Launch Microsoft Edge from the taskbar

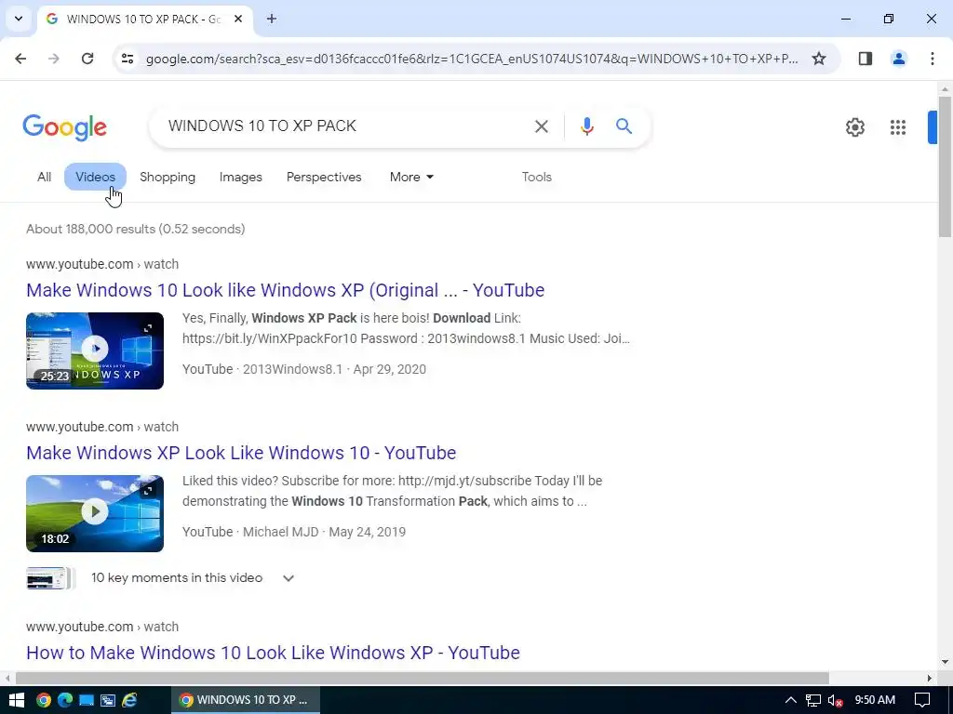pyautogui.click(x=64, y=700)
